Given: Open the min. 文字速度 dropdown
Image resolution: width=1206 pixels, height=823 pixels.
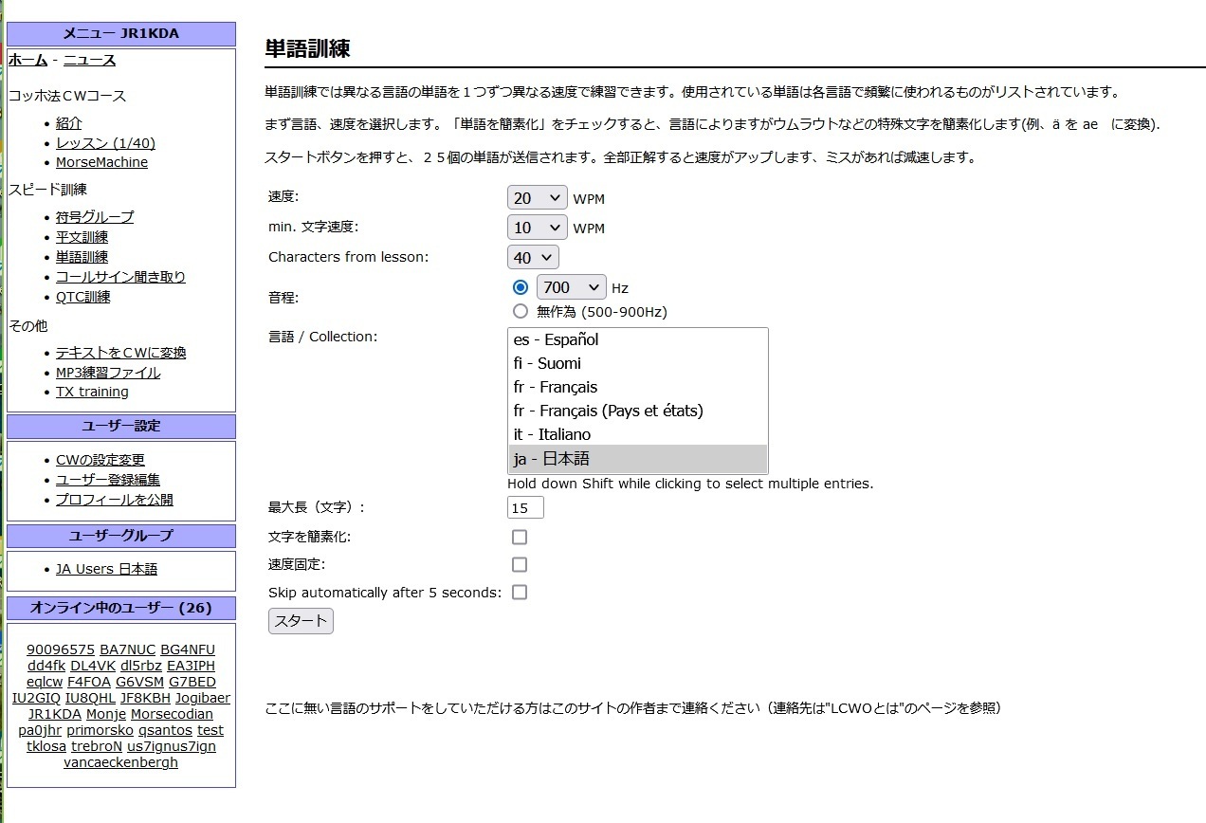Looking at the screenshot, I should click(537, 228).
